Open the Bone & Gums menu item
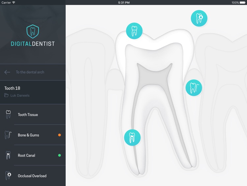 click(x=33, y=135)
